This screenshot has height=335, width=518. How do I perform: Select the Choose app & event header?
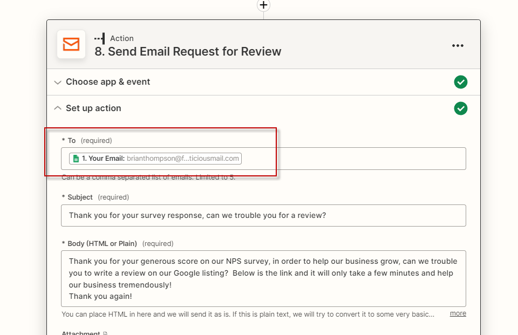coord(108,82)
